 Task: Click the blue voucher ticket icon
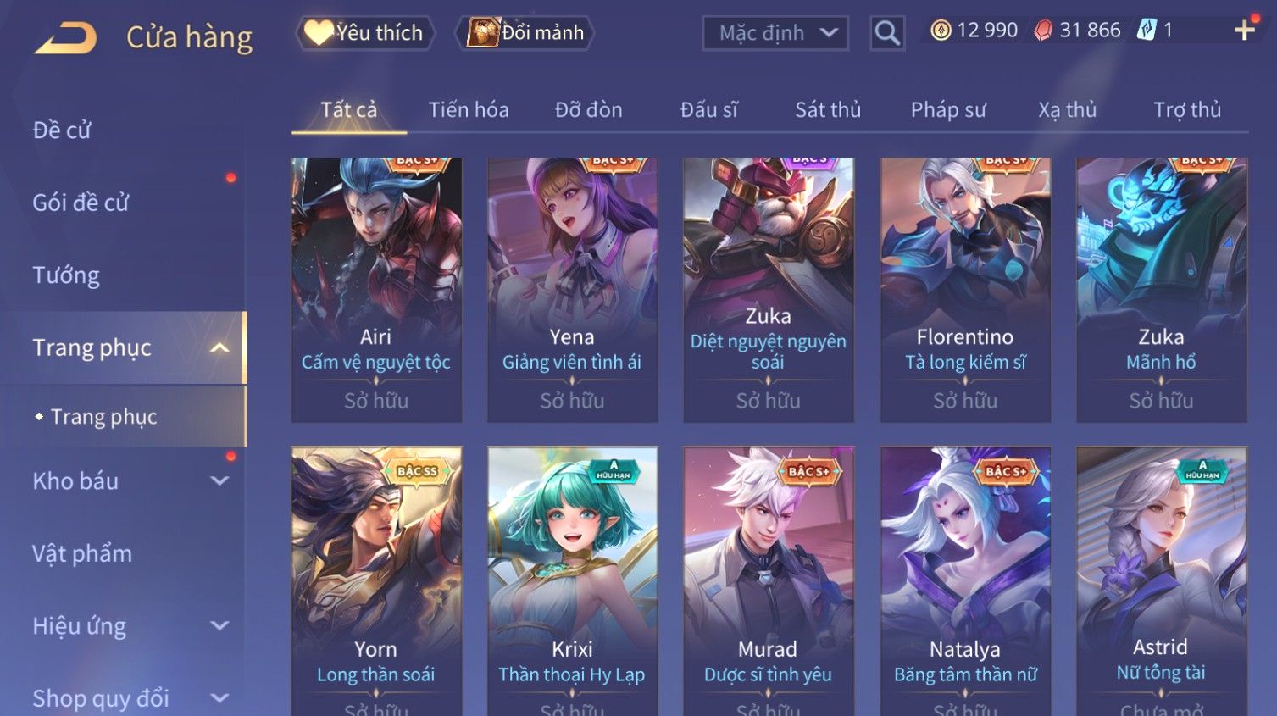(x=1147, y=31)
